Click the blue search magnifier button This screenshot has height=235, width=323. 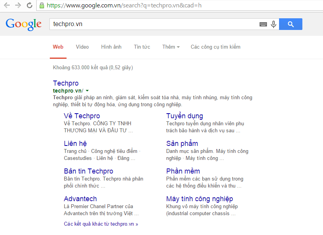pyautogui.click(x=291, y=24)
